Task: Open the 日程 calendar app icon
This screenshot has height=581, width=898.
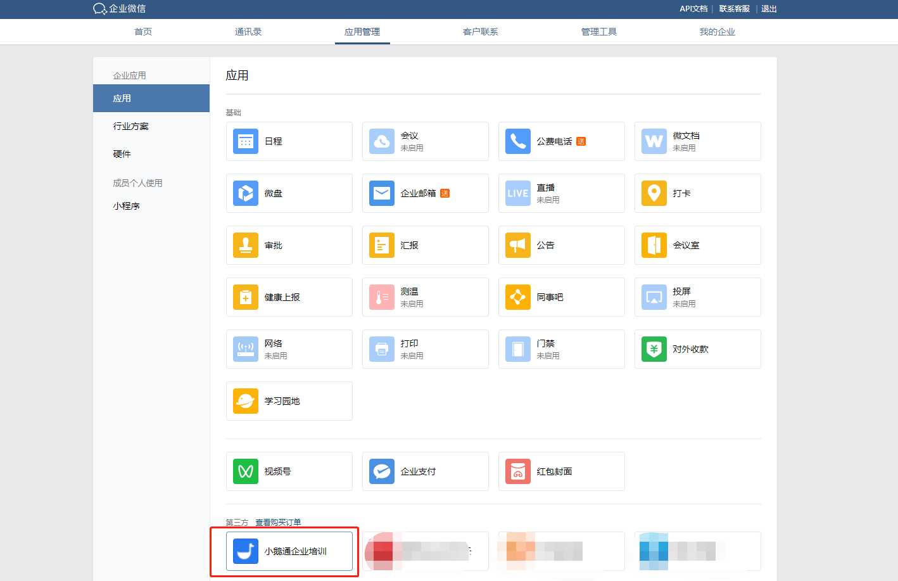Action: [246, 141]
